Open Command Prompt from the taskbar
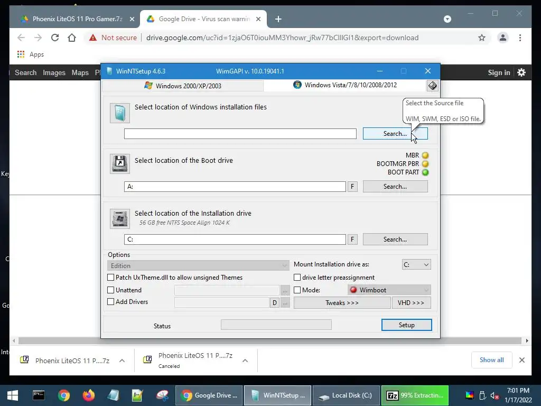 click(x=38, y=395)
